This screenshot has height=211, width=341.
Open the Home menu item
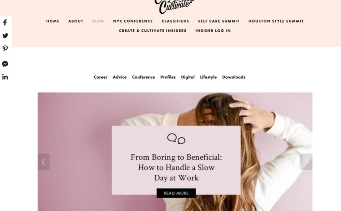coord(53,21)
